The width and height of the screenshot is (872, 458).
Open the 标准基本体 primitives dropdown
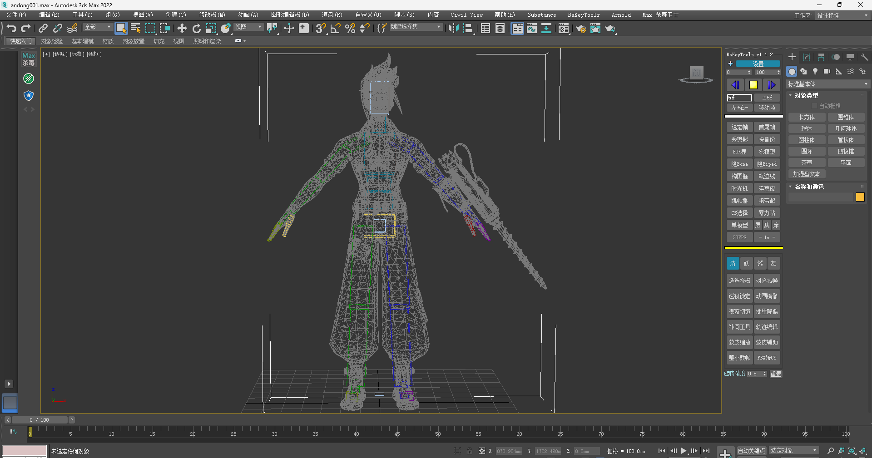(x=827, y=84)
